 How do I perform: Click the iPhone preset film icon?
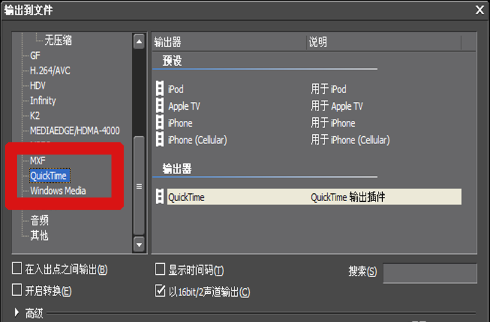coord(160,123)
